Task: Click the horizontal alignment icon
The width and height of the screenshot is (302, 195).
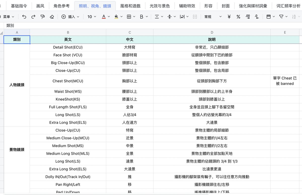Action: click(x=157, y=17)
